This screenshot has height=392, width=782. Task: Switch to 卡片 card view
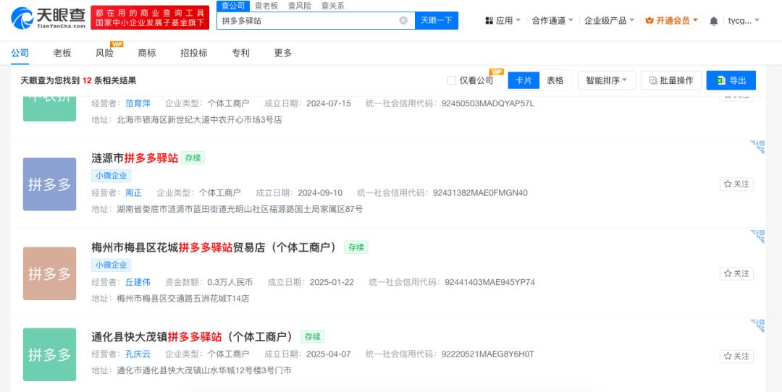coord(524,80)
